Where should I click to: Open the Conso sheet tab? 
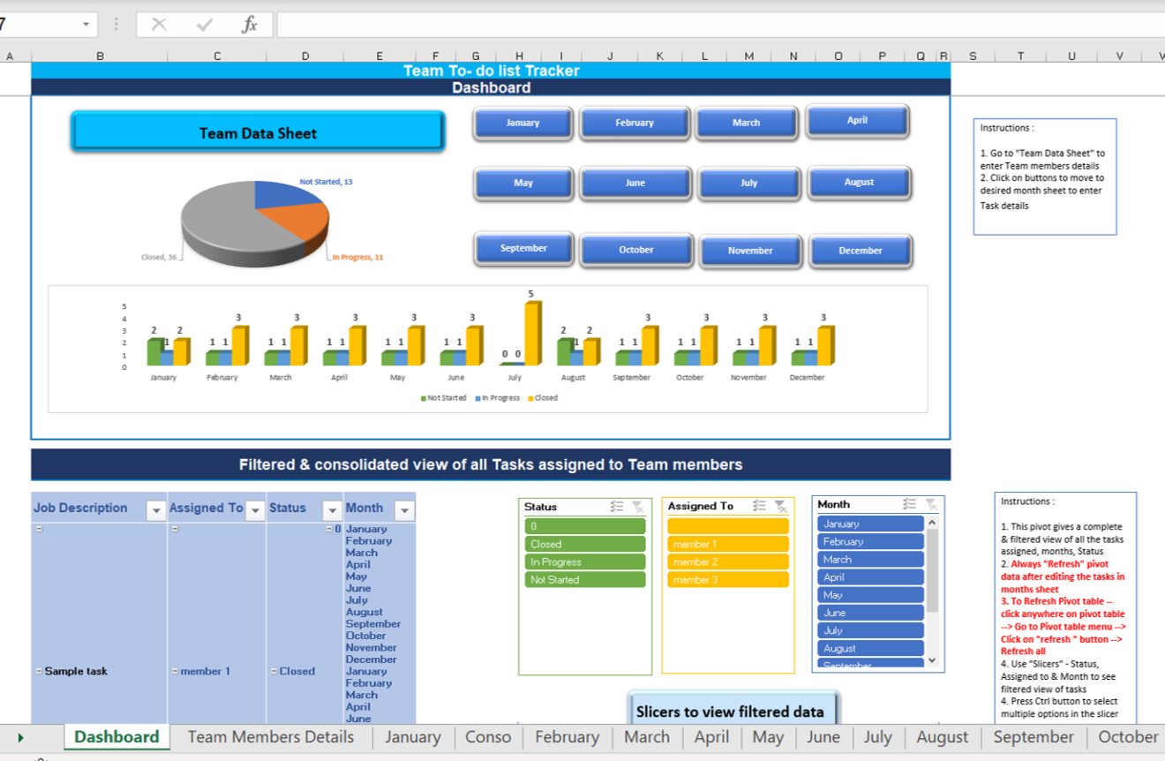488,737
